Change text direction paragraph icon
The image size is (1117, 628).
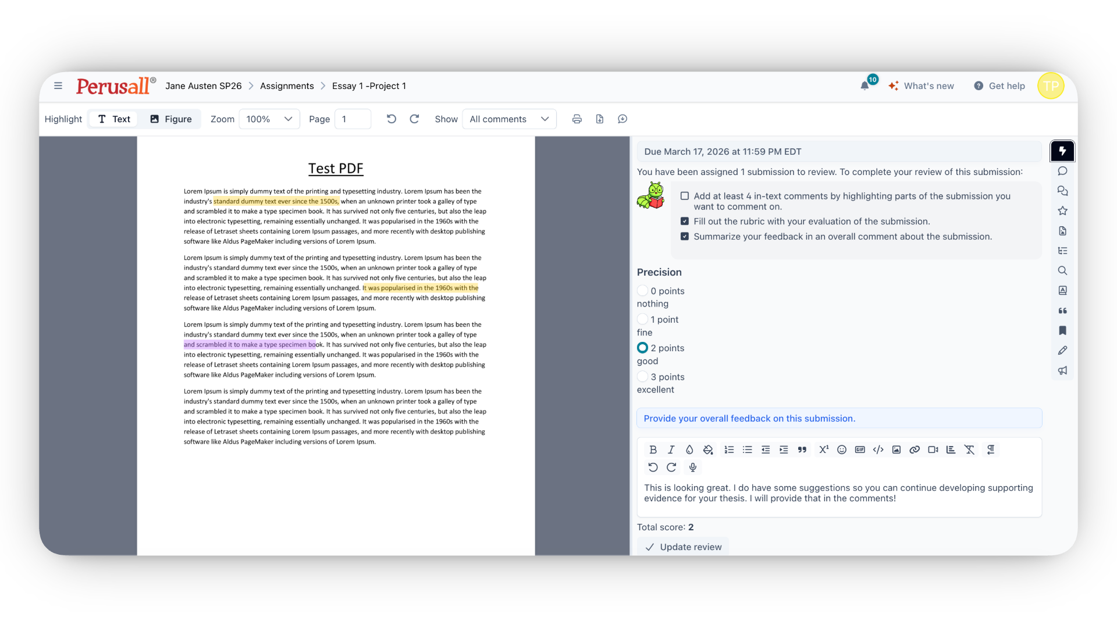click(x=991, y=449)
